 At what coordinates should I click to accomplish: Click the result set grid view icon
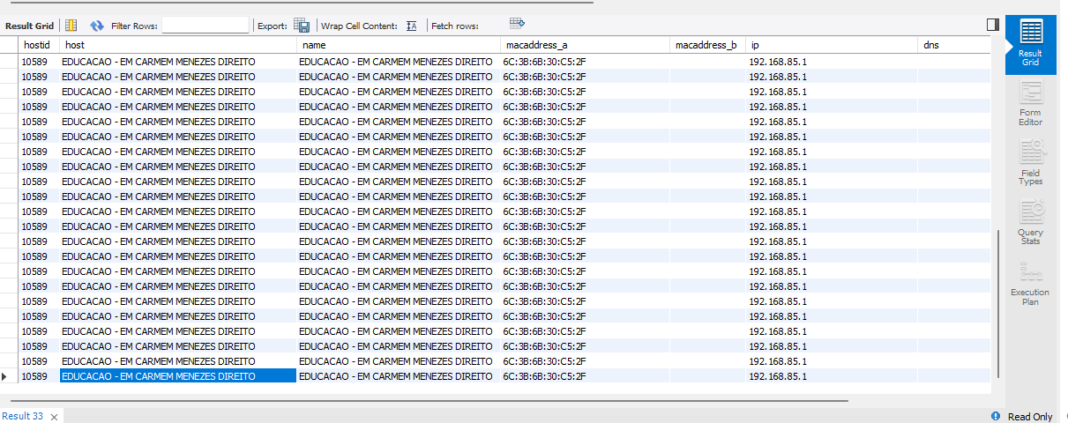[x=71, y=26]
